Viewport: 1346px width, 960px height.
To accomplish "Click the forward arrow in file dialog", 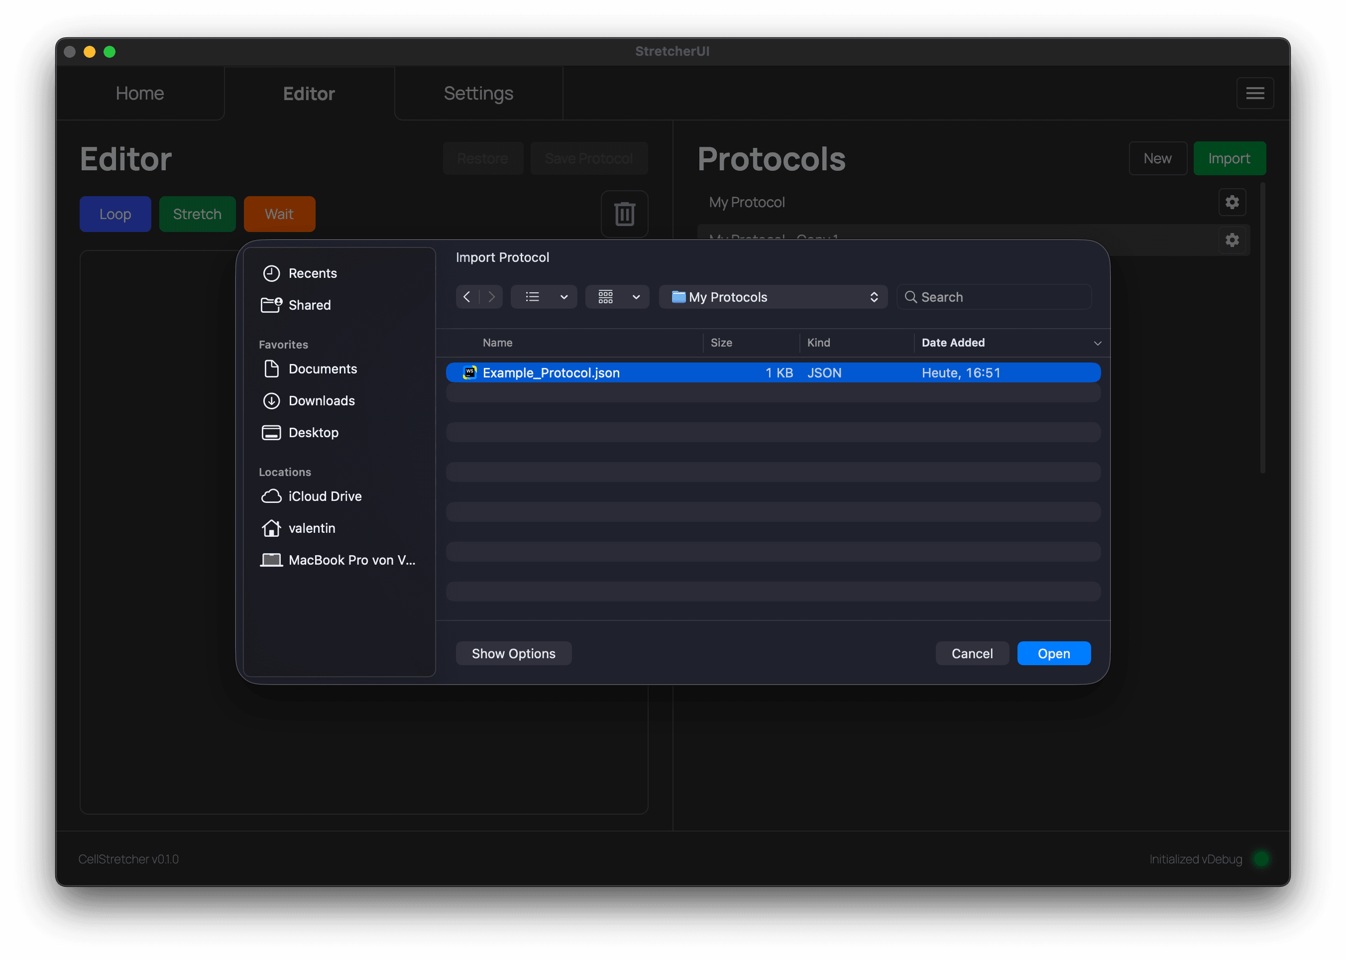I will (491, 297).
